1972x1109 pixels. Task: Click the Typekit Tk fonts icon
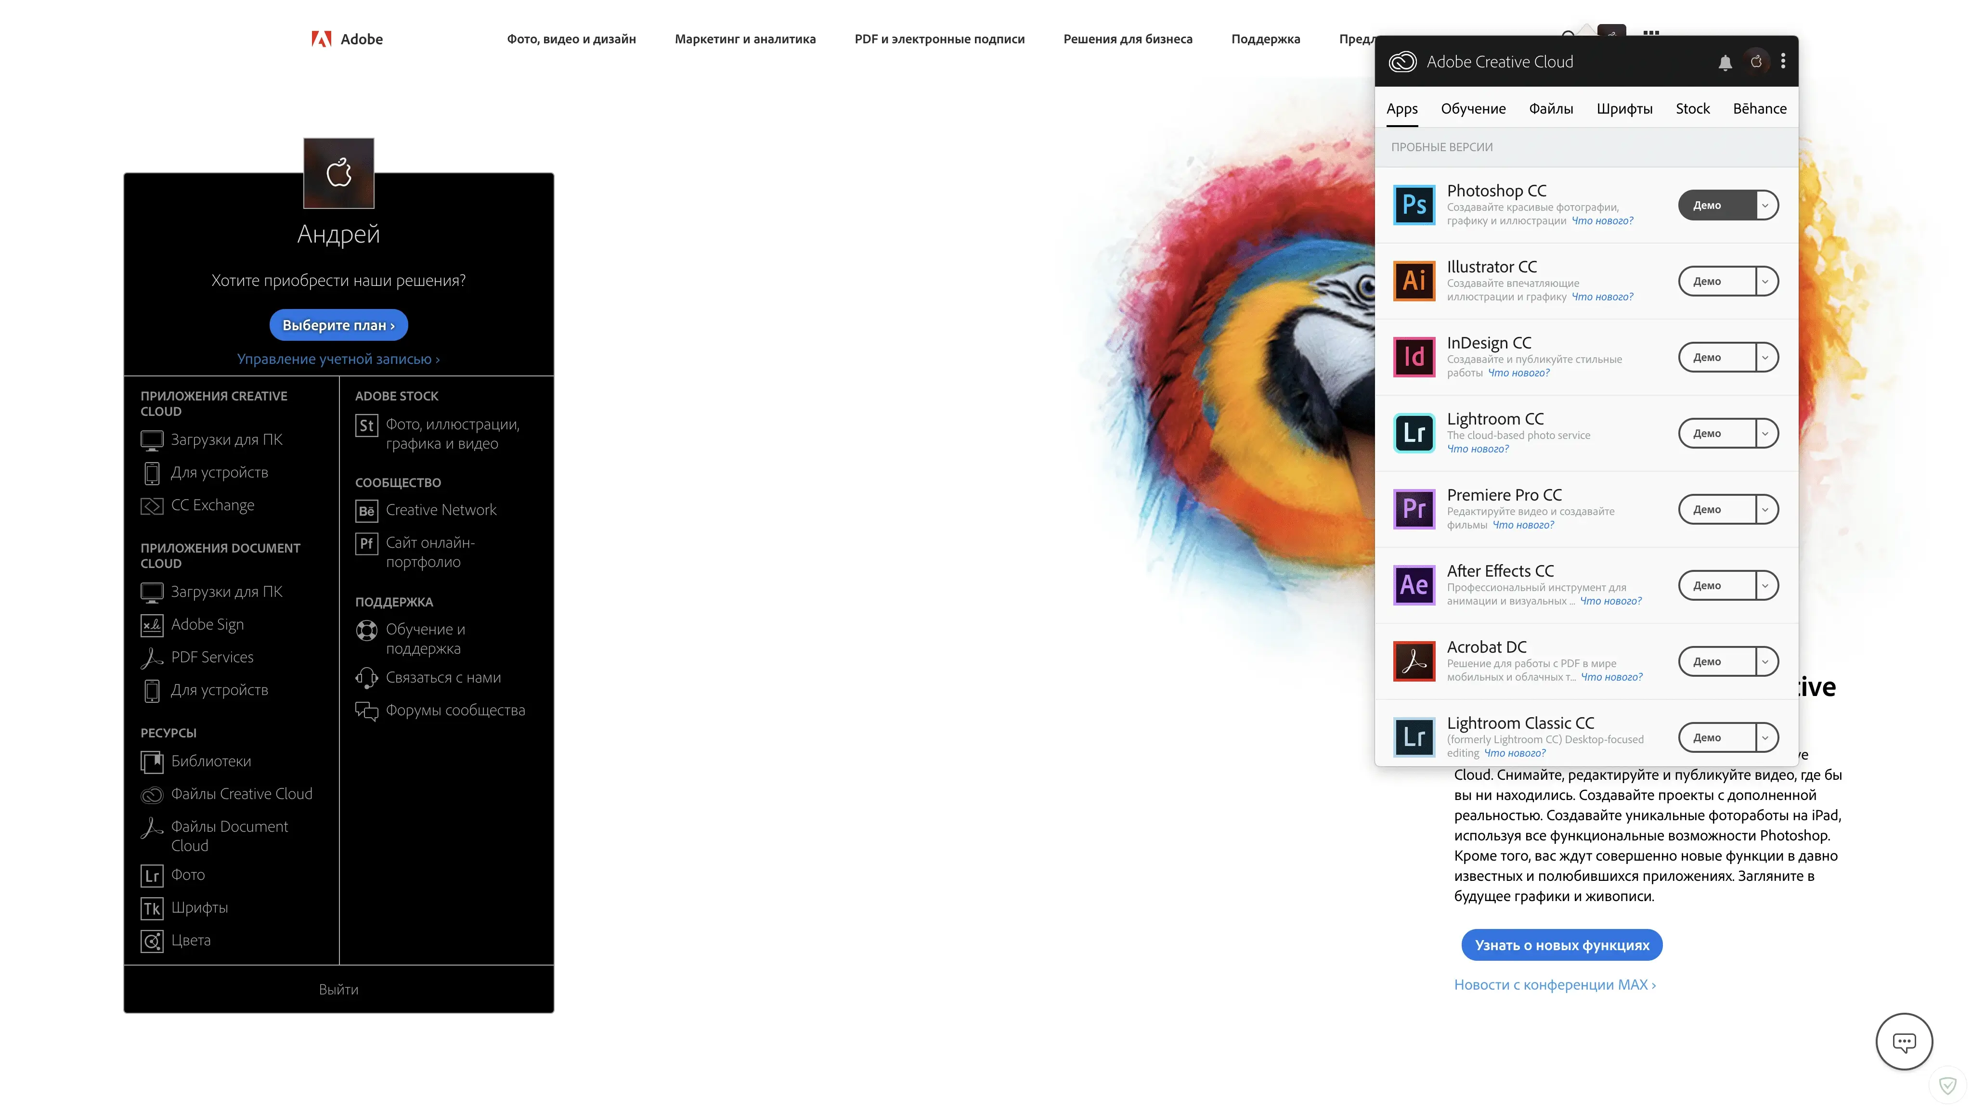tap(152, 908)
